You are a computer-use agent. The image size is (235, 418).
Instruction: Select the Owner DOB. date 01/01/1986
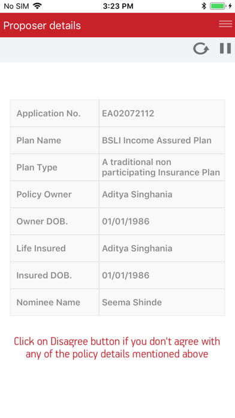click(x=126, y=221)
